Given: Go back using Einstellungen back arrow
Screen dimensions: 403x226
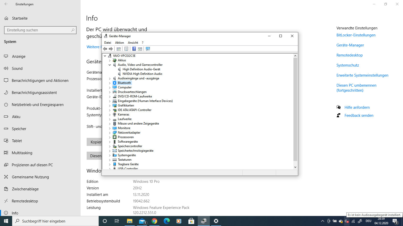Looking at the screenshot, I should pyautogui.click(x=6, y=4).
